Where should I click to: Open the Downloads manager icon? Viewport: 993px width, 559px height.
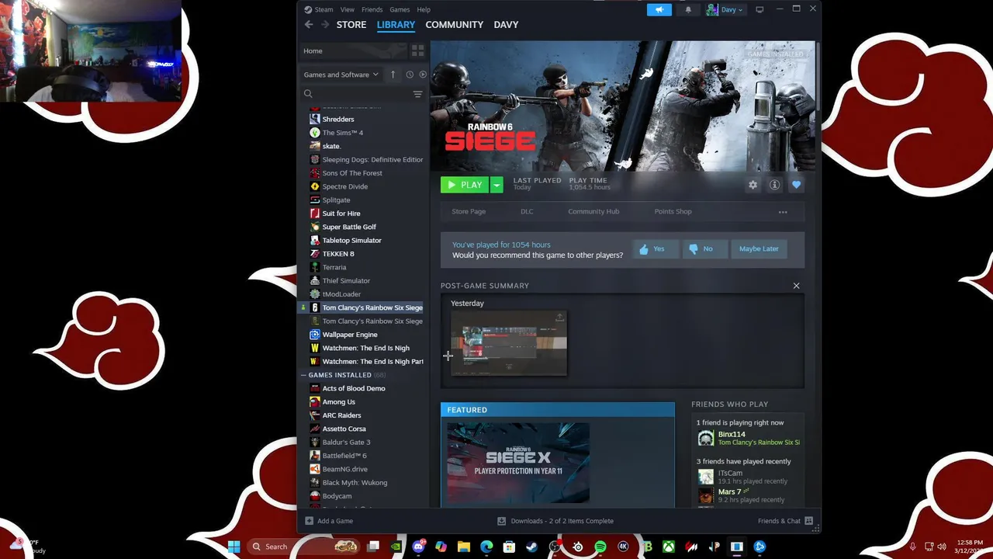(502, 521)
